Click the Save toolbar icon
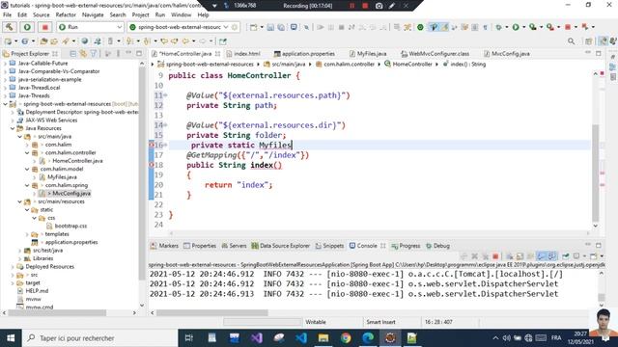This screenshot has width=618, height=347. [x=270, y=27]
